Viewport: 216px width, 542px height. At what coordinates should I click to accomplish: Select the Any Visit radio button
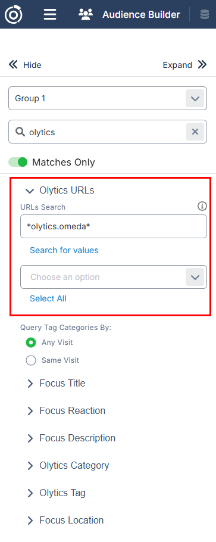(x=31, y=342)
